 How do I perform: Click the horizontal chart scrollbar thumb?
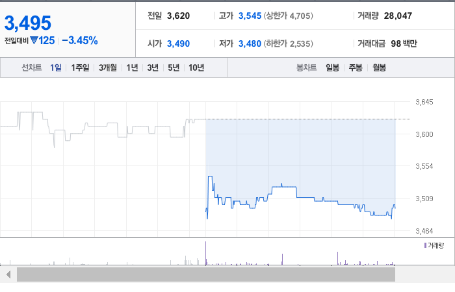(206, 274)
